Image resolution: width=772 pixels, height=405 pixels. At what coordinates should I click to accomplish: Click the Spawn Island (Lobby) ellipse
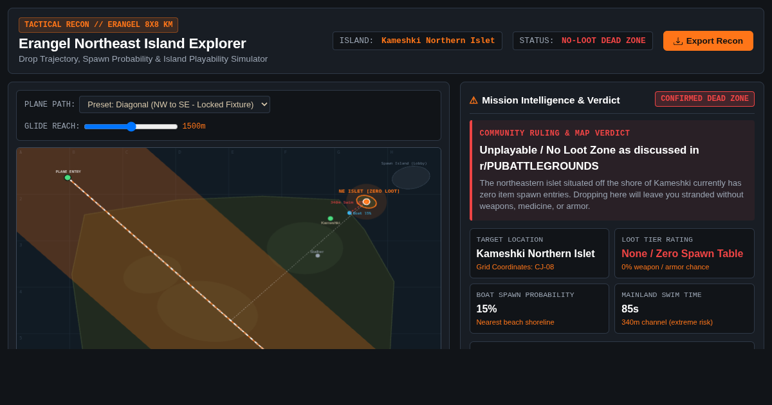pos(410,178)
